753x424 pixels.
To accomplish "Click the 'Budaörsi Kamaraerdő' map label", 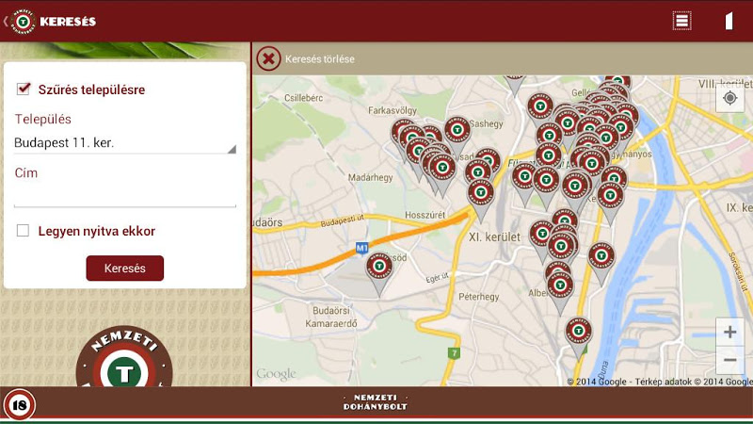I will (331, 318).
